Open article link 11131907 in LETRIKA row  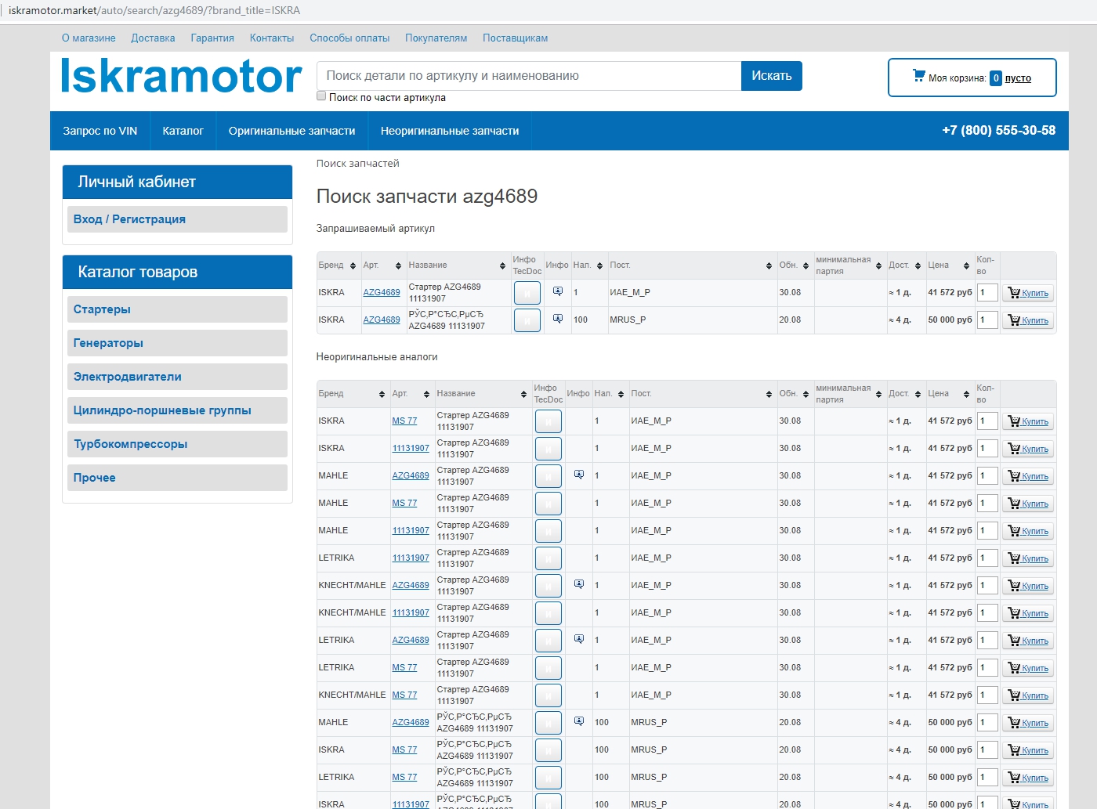click(x=411, y=558)
